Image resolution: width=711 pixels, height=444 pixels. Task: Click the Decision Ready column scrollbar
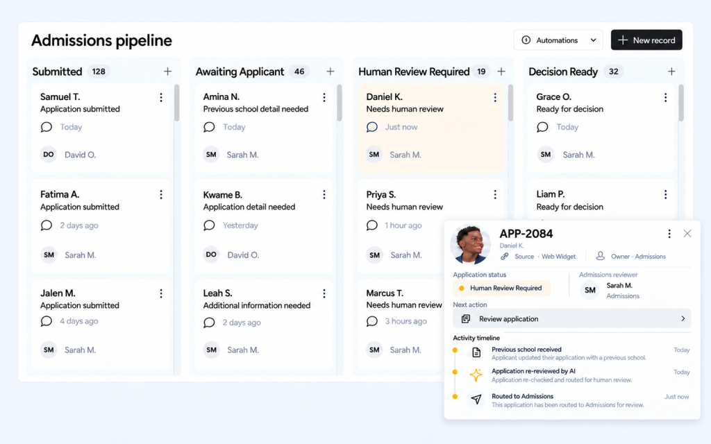coord(681,103)
